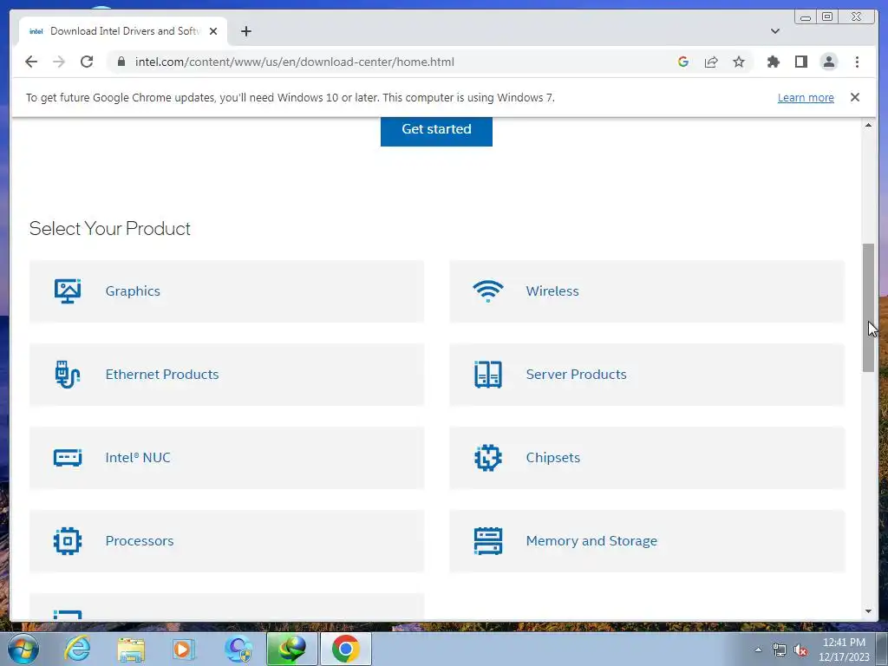The image size is (888, 666).
Task: Show hidden system tray icons
Action: 758,650
